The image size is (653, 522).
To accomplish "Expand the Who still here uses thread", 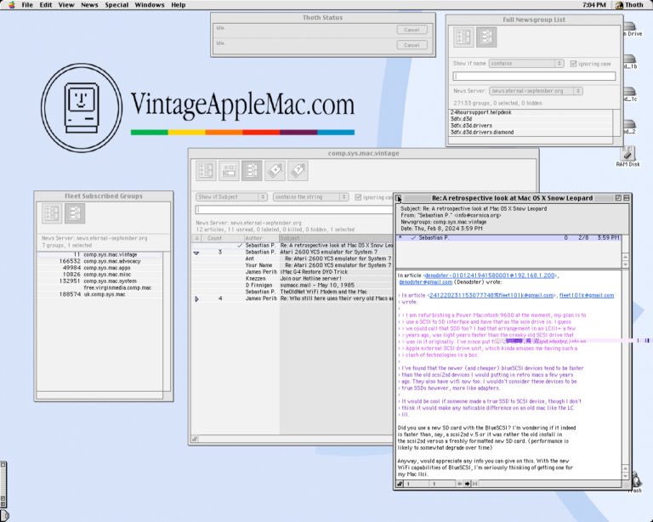I will tap(196, 299).
